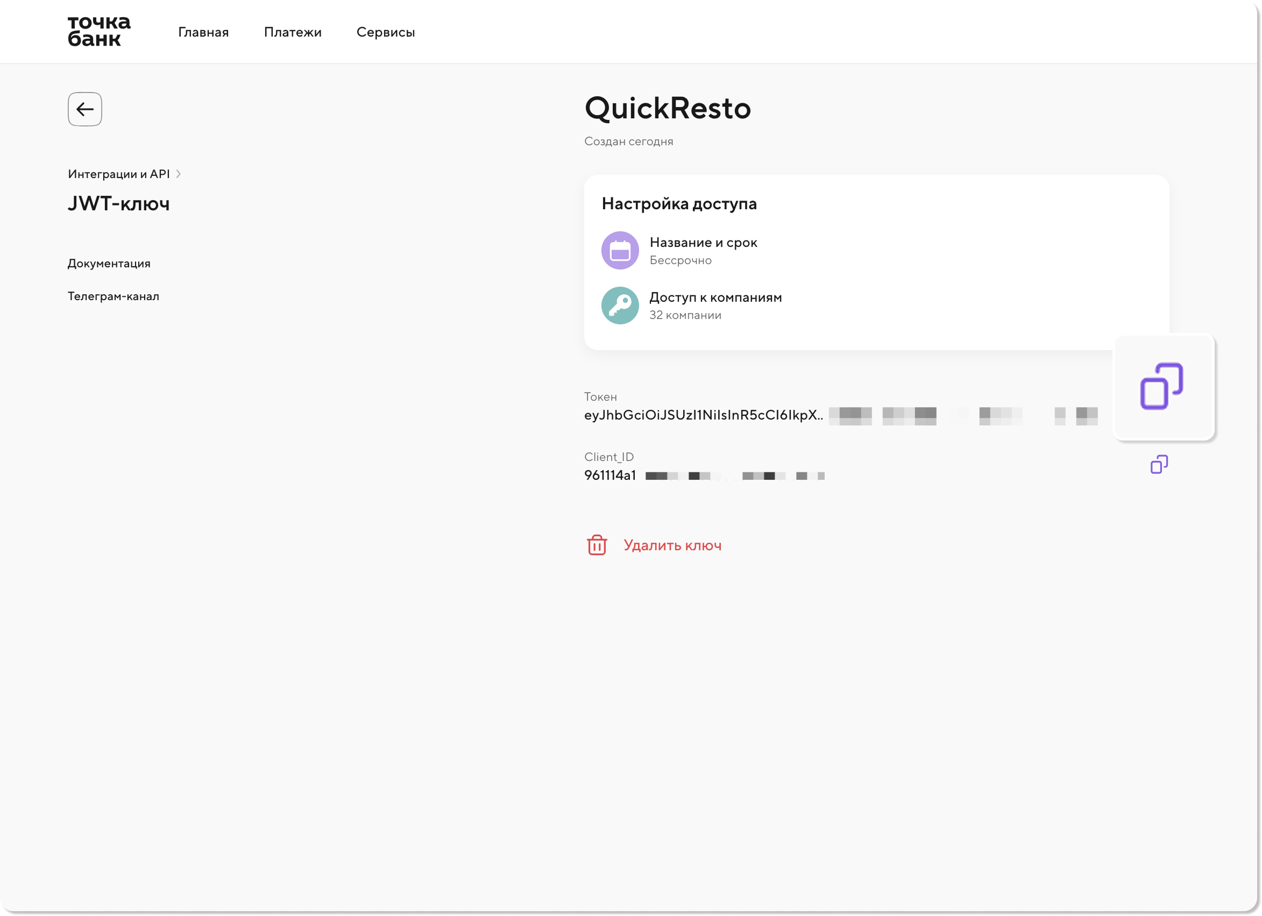Open the Платежи menu item
Screen dimensions: 1262x916
(293, 32)
